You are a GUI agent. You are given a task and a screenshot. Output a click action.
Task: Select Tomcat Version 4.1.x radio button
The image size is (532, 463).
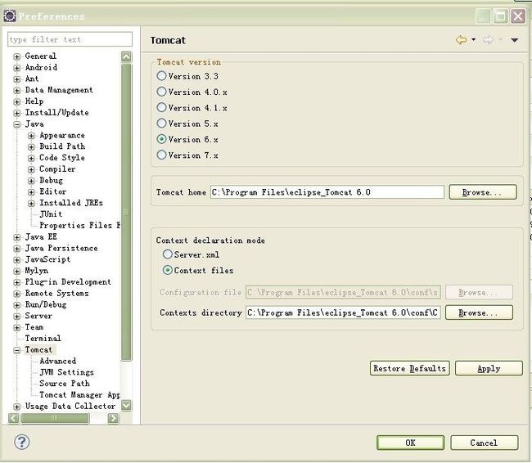point(161,107)
